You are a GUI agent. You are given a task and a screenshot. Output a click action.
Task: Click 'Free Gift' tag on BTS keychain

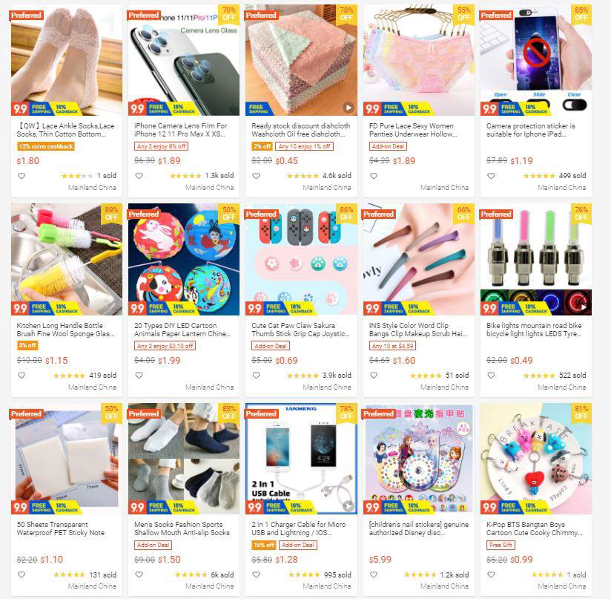point(501,545)
